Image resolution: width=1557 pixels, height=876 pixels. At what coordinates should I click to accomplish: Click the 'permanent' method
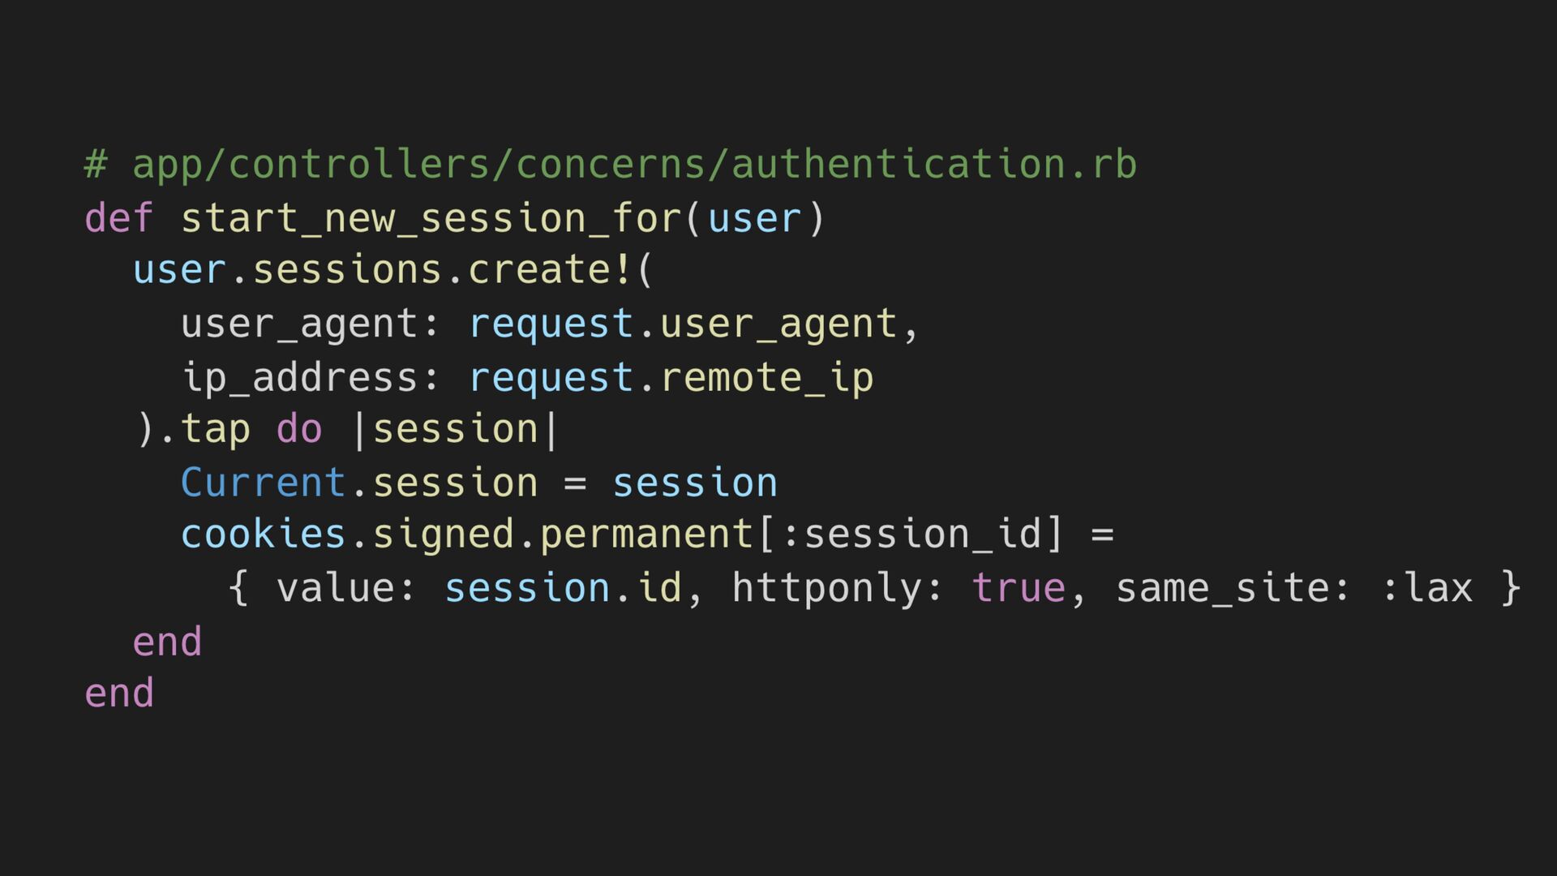pyautogui.click(x=646, y=536)
